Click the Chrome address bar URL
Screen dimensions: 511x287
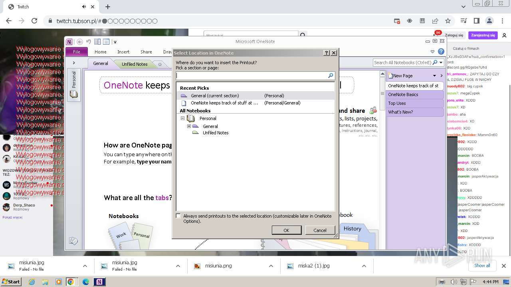coord(107,21)
